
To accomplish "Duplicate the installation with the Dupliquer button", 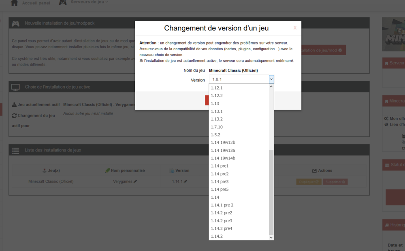I will tap(309, 181).
